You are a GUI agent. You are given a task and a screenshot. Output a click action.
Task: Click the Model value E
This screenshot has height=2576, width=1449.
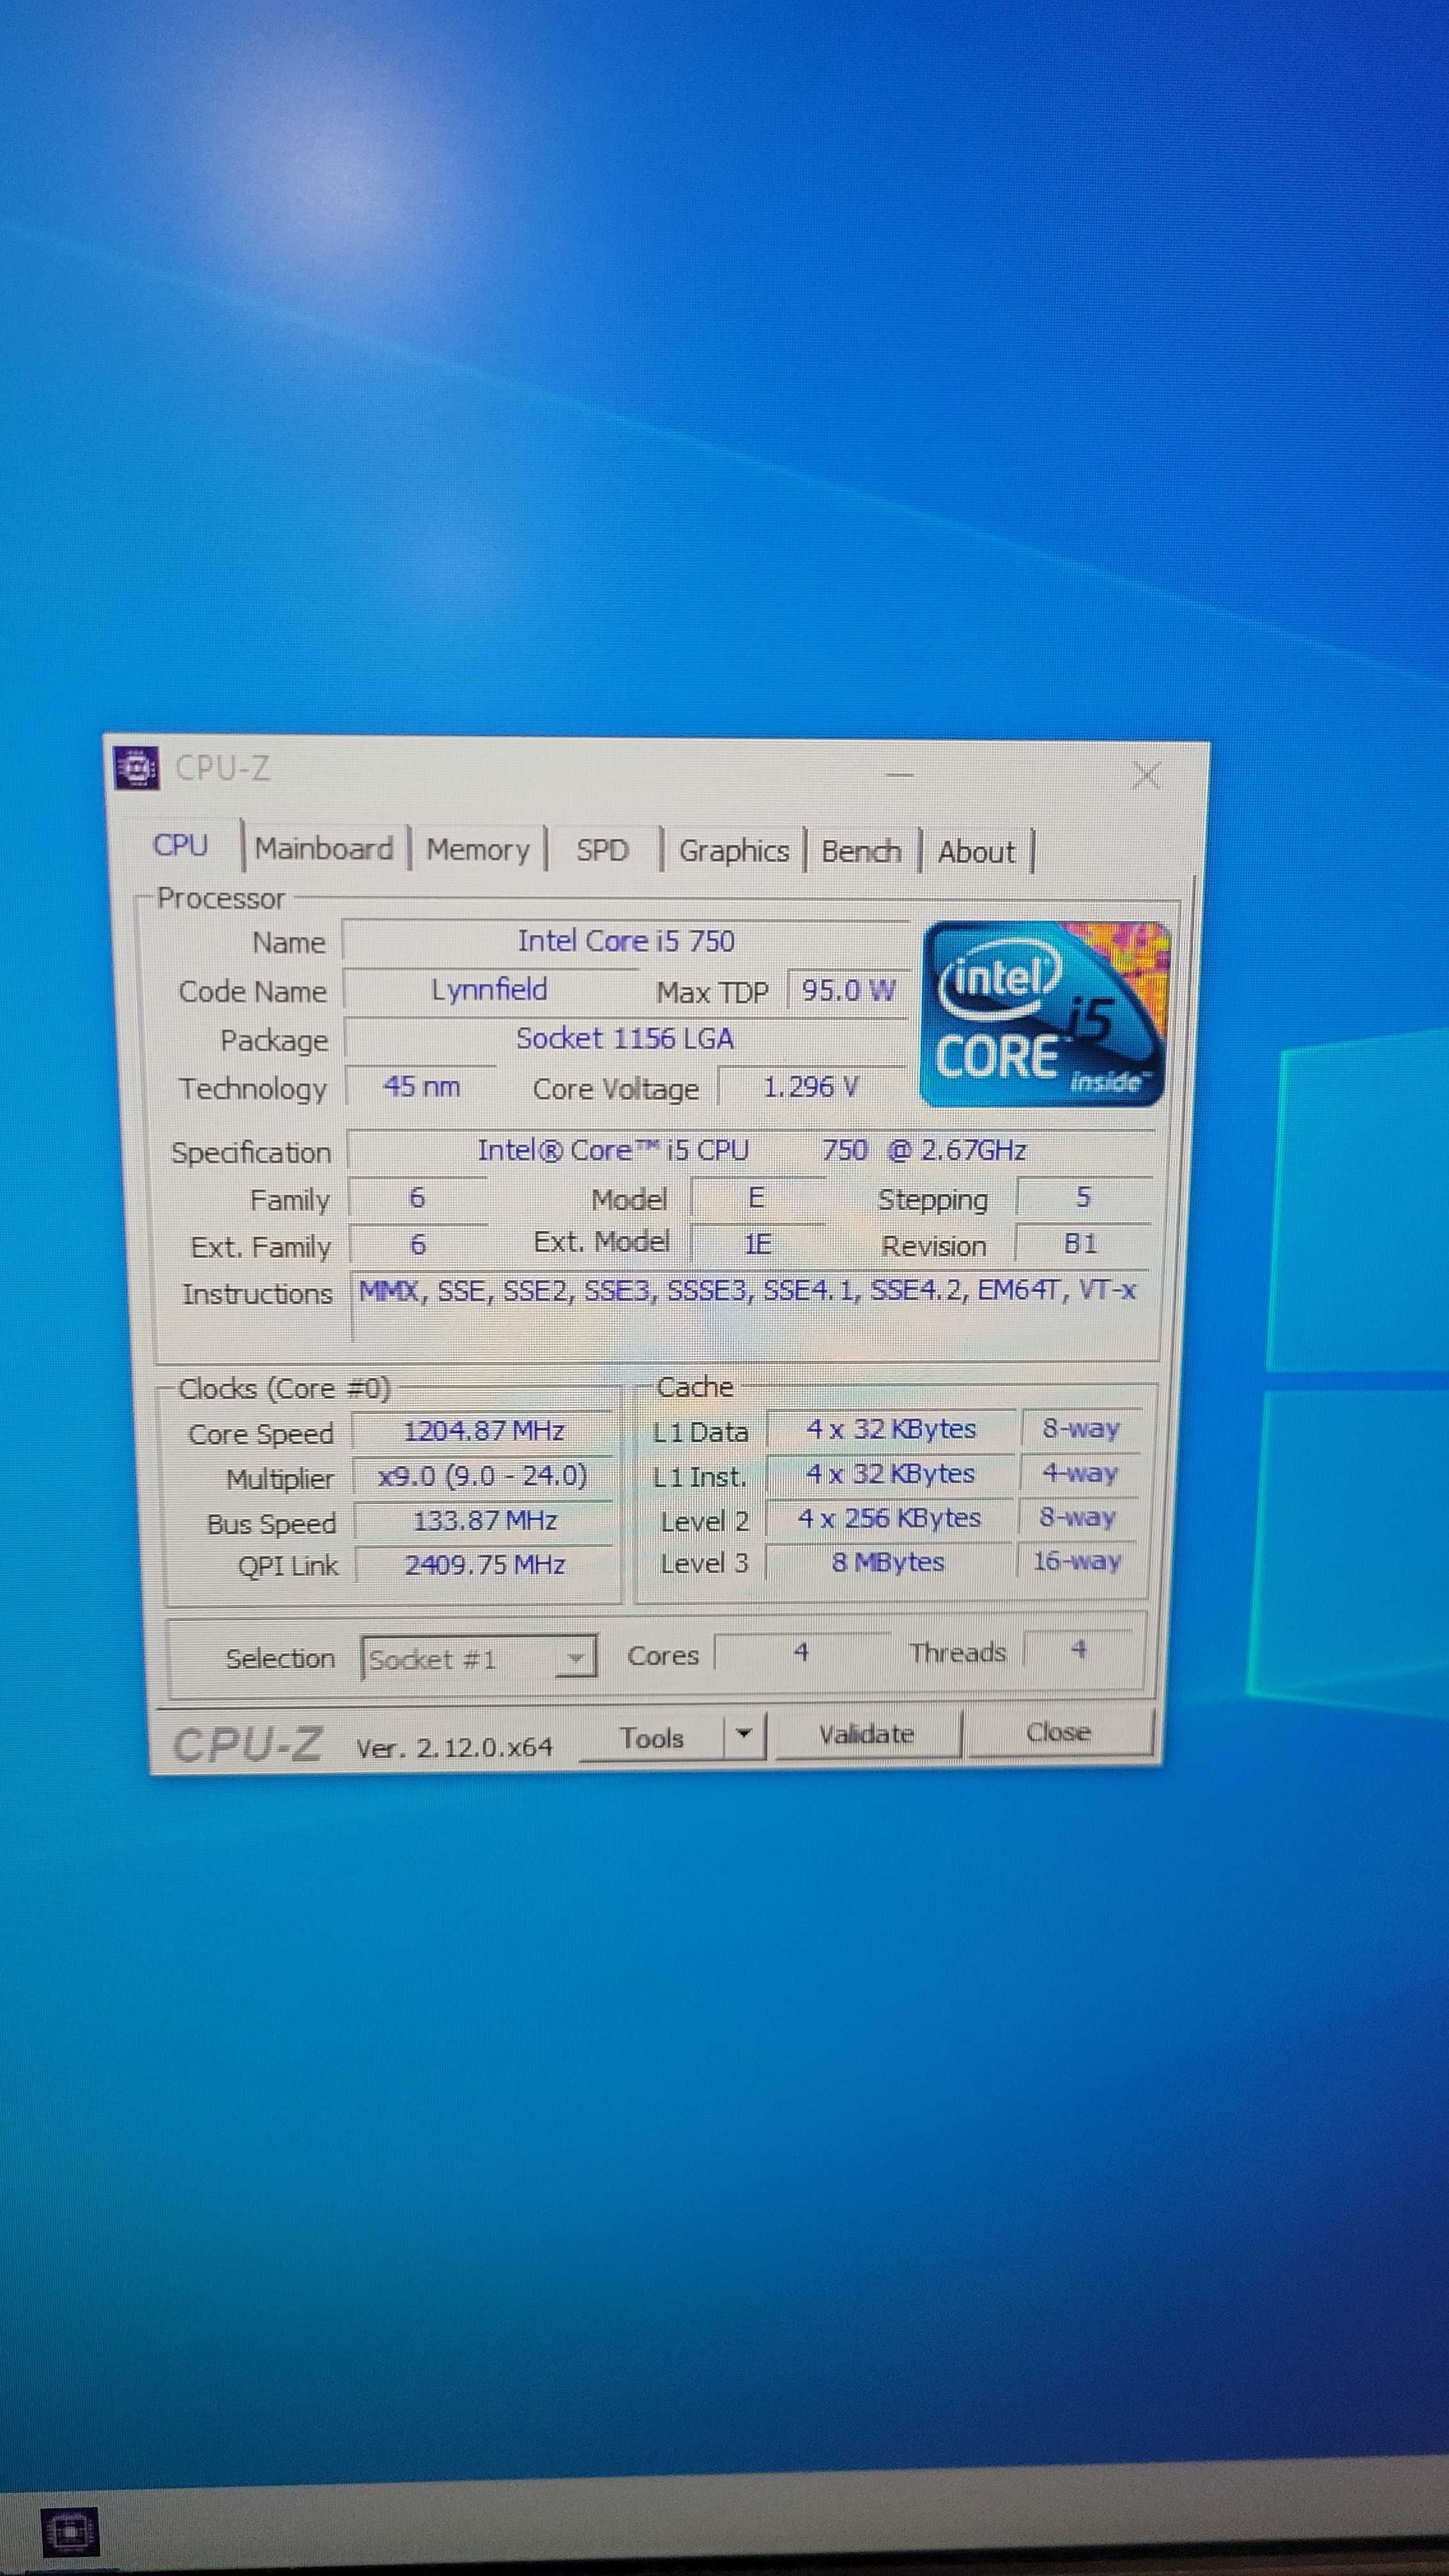pos(757,1198)
